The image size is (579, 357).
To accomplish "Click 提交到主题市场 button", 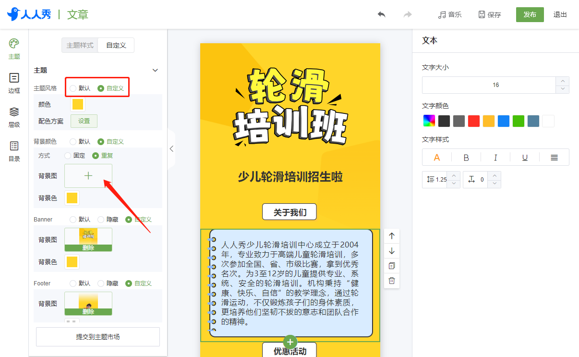I will pos(98,337).
